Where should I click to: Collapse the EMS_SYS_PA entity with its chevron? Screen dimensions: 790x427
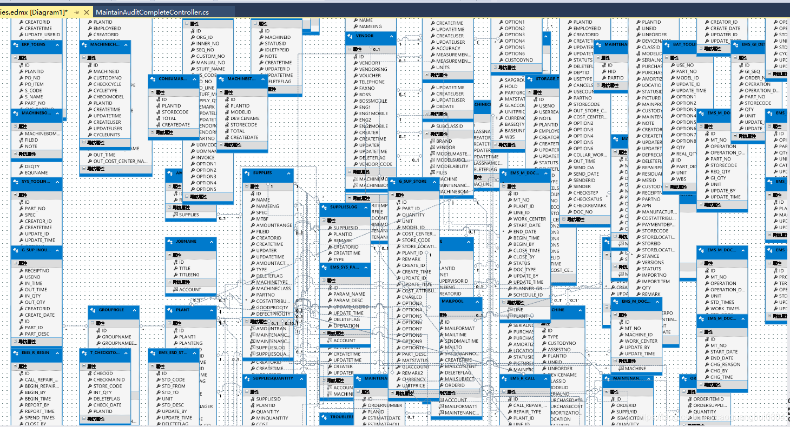click(366, 267)
